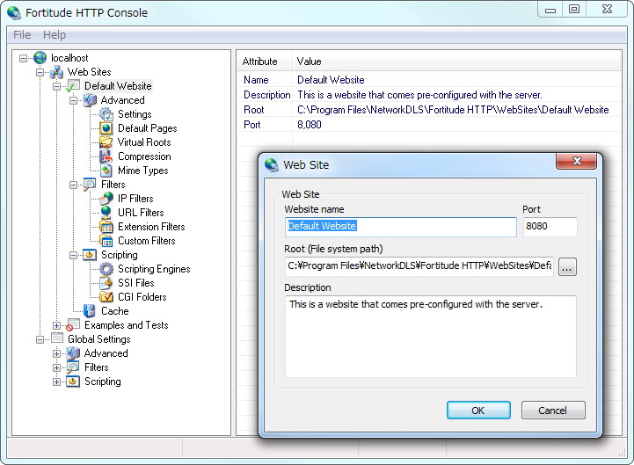Viewport: 634px width, 465px height.
Task: Click the Compression icon
Action: point(106,156)
